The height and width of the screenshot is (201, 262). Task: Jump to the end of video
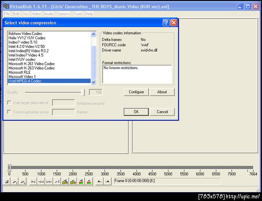click(x=57, y=181)
